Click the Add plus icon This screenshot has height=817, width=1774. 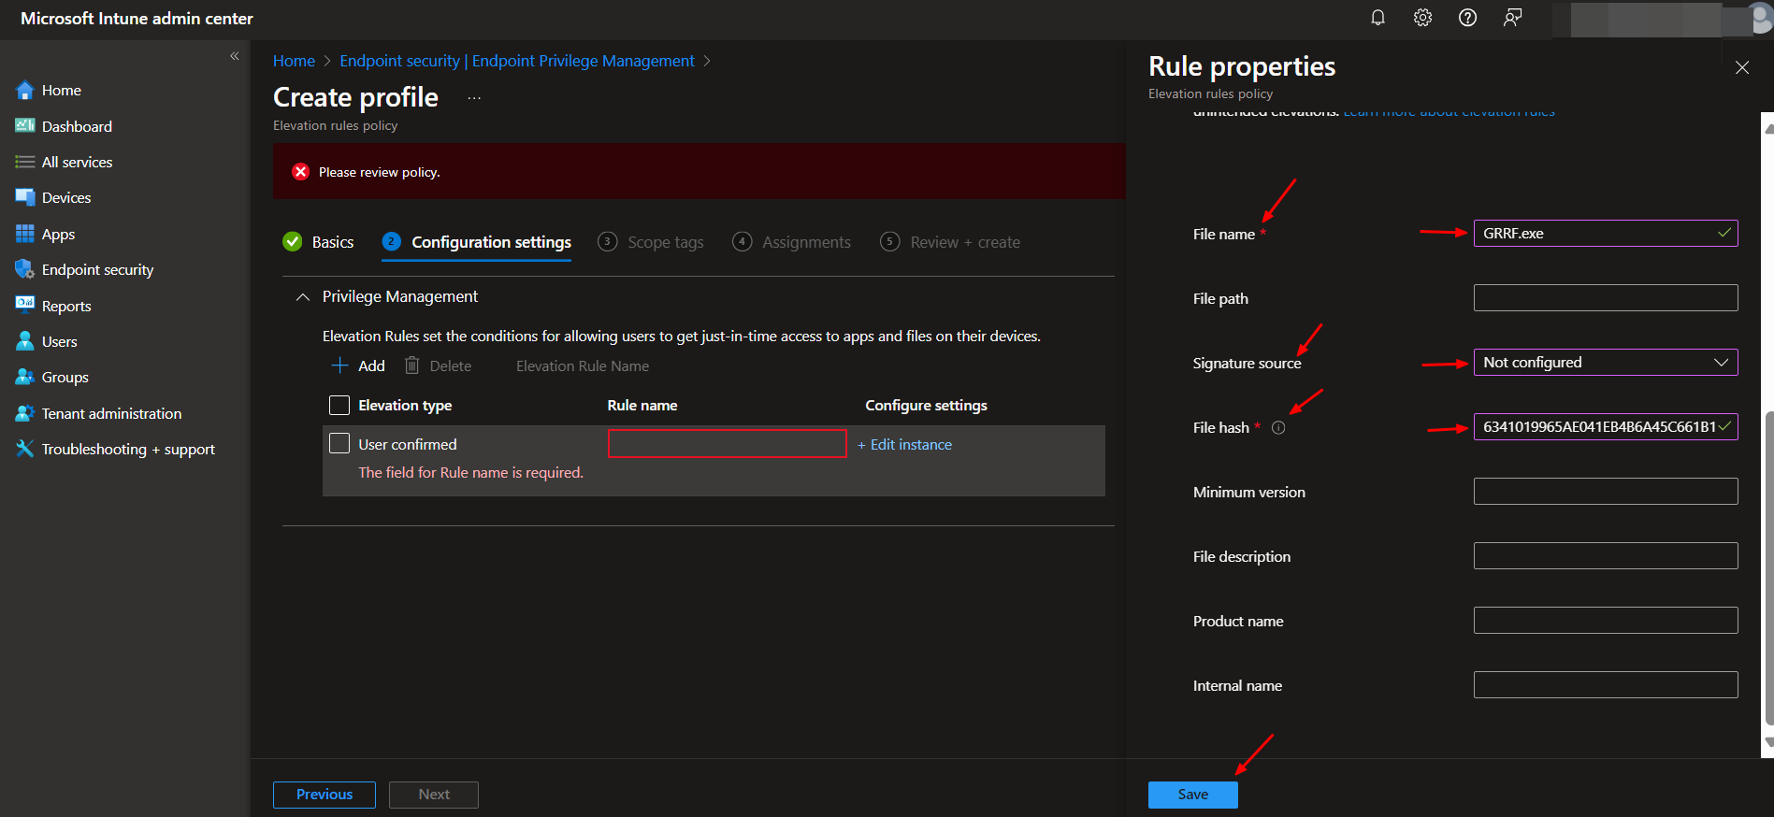click(x=340, y=365)
